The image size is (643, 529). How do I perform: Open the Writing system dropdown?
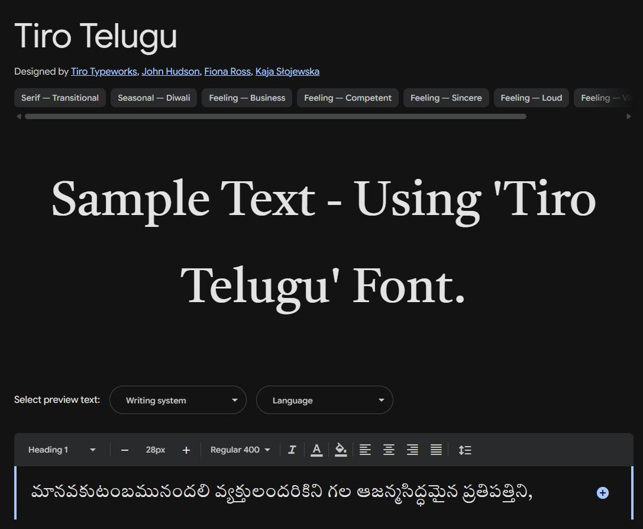click(178, 400)
